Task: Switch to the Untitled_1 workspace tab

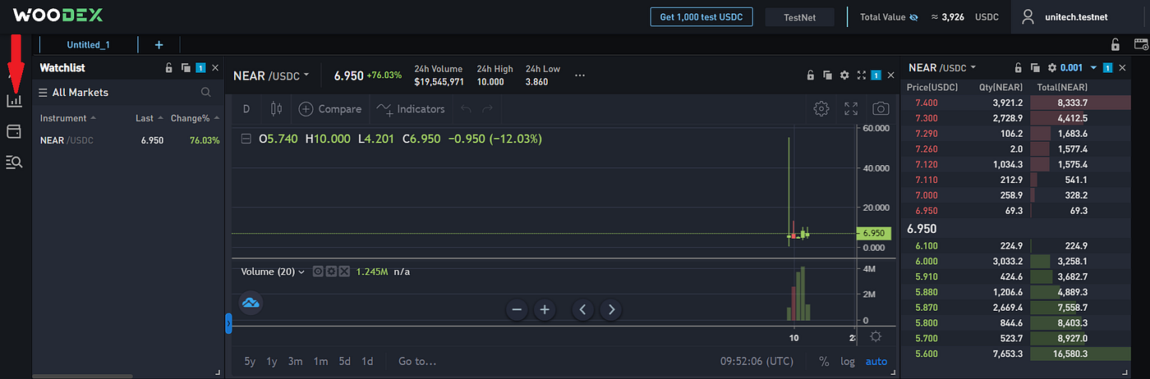Action: click(x=89, y=45)
